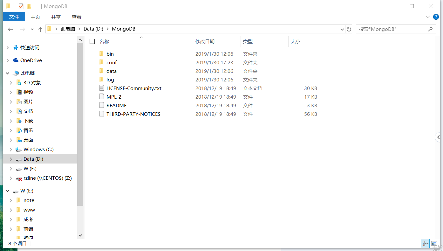Switch to large thumbnails view button
443x251 pixels.
click(x=434, y=244)
